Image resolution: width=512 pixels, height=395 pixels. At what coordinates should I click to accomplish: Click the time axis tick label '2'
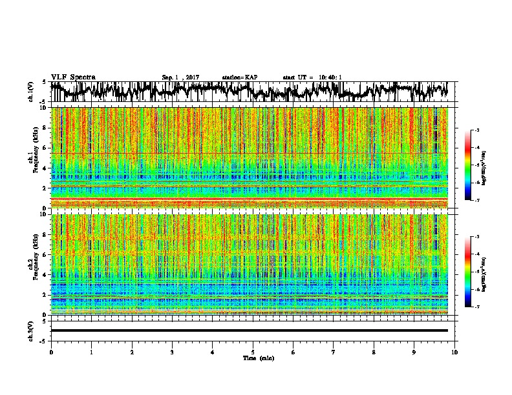132,352
